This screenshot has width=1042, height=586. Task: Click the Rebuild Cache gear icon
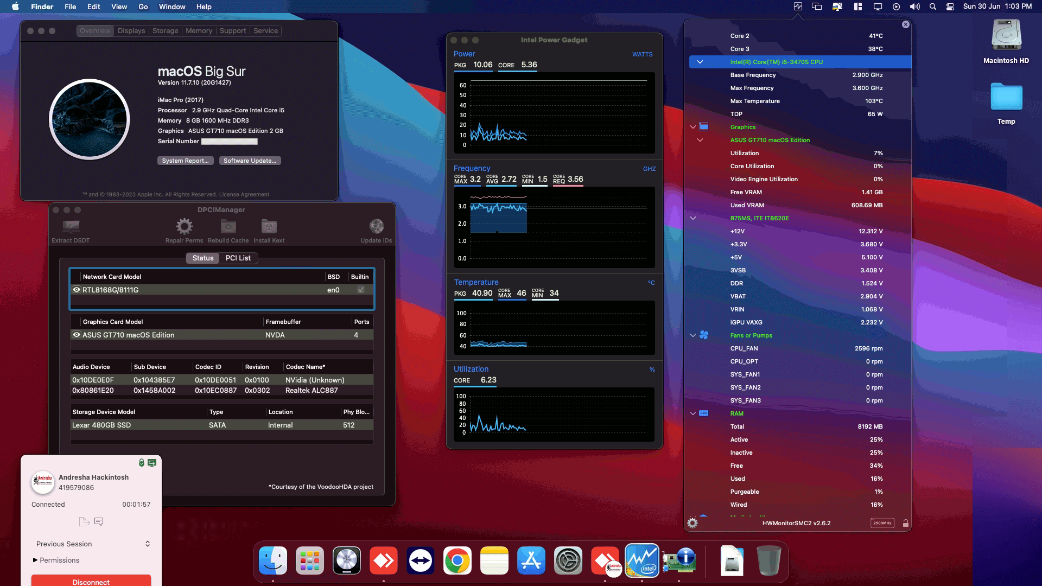click(x=228, y=226)
